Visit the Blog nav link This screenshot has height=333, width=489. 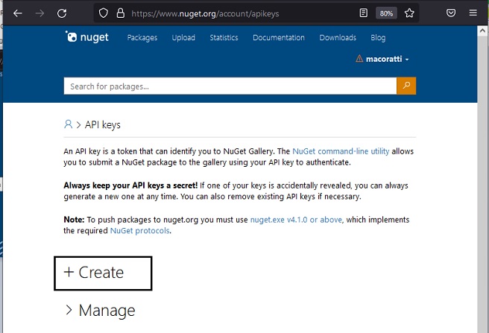pos(378,38)
